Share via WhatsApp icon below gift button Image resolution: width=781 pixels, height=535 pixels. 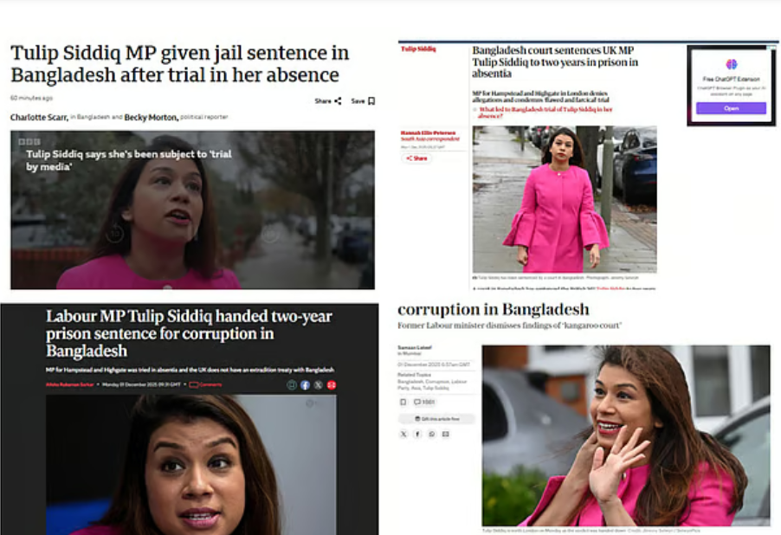(x=432, y=434)
